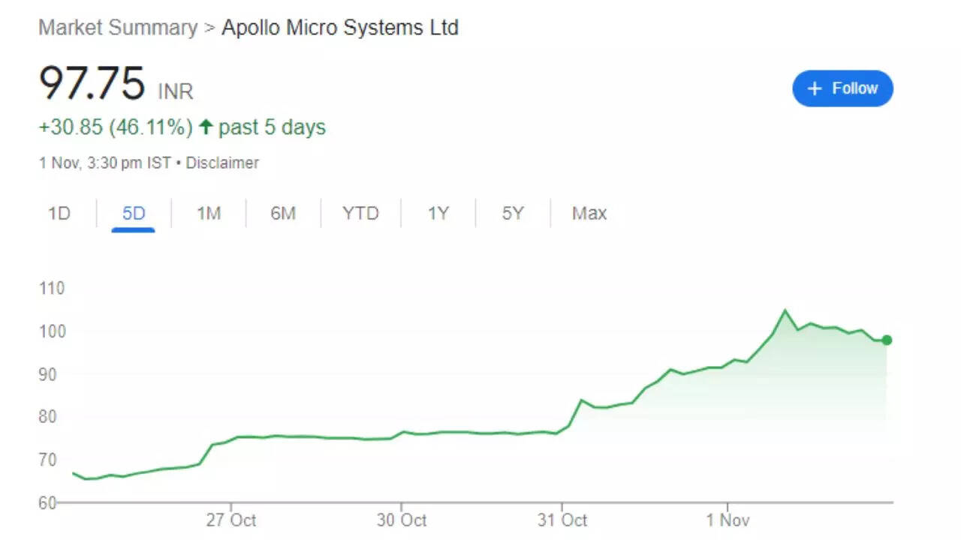961x540 pixels.
Task: Select the 1D chart timeframe
Action: [60, 214]
